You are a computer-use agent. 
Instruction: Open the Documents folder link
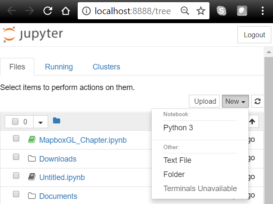[x=58, y=196]
